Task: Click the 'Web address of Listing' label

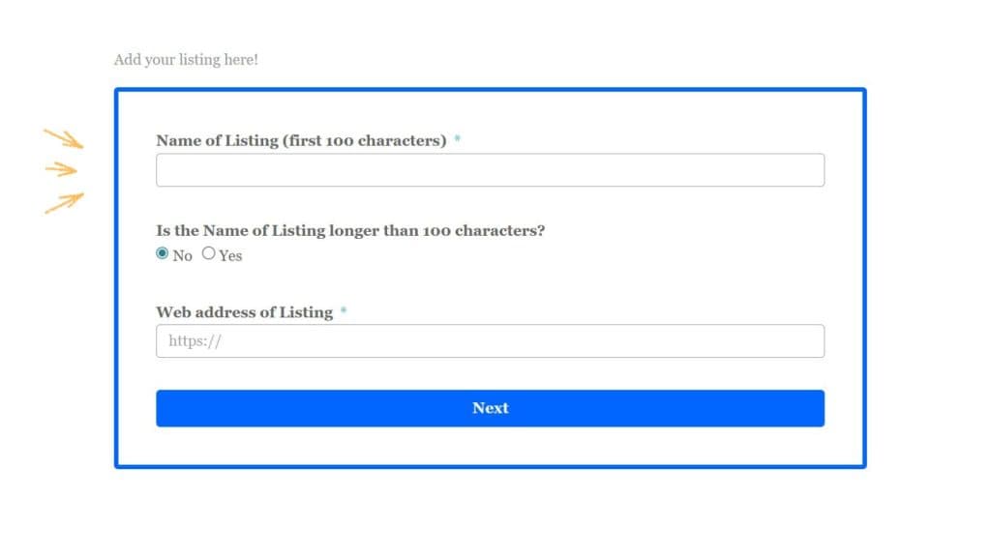Action: pos(244,312)
